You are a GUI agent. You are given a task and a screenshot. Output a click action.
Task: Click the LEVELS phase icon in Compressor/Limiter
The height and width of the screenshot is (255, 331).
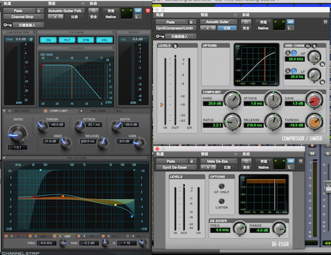click(x=175, y=46)
